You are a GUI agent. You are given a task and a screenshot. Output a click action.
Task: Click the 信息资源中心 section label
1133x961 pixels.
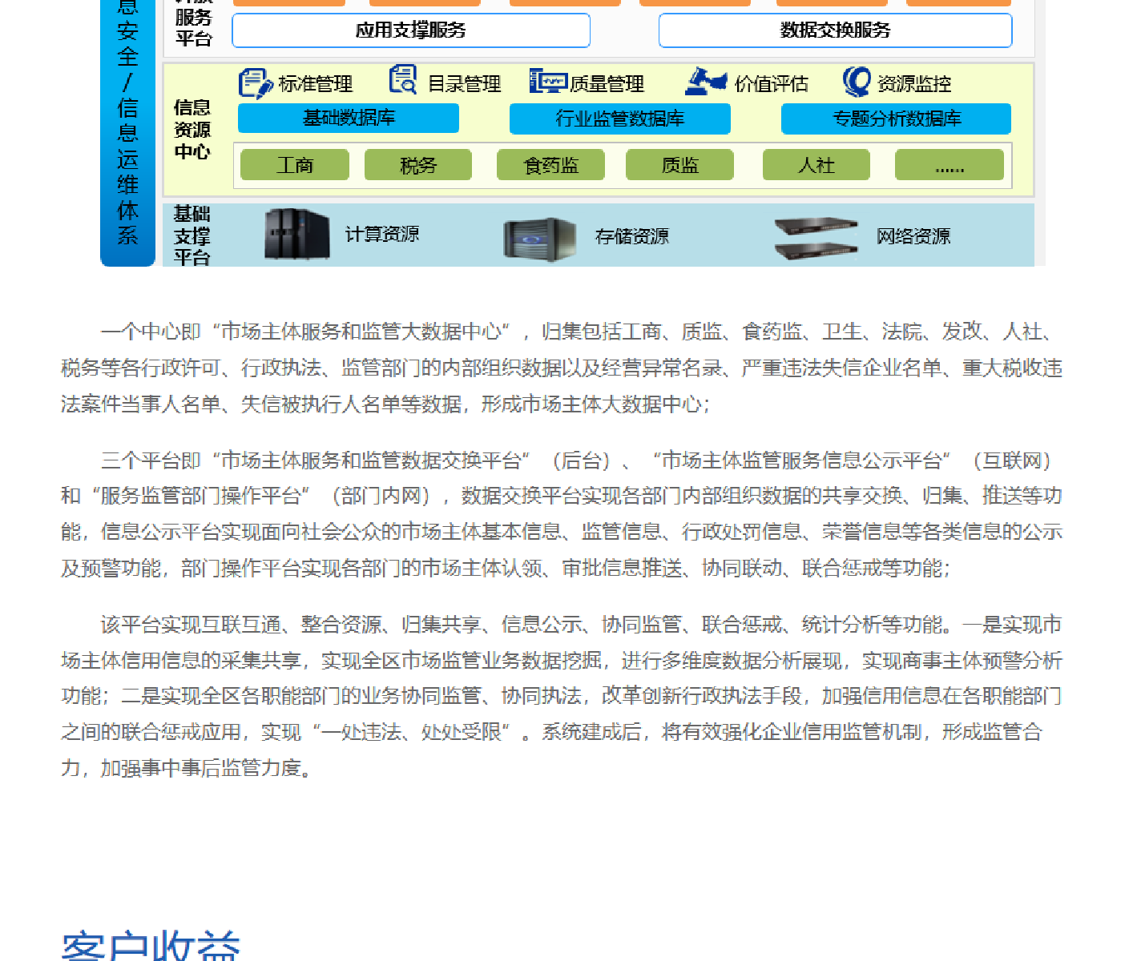[x=192, y=130]
